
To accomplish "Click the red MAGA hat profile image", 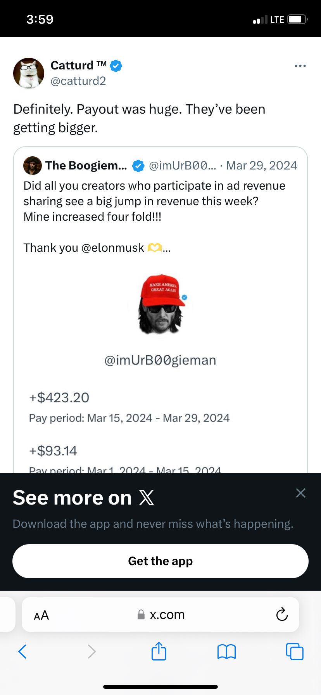I will [x=161, y=304].
